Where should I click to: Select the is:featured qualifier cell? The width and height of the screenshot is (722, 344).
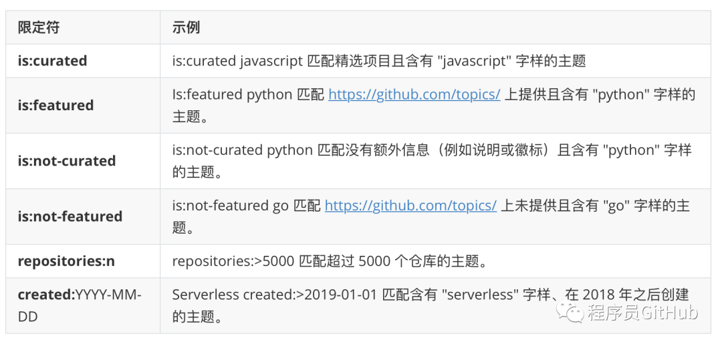[x=55, y=106]
